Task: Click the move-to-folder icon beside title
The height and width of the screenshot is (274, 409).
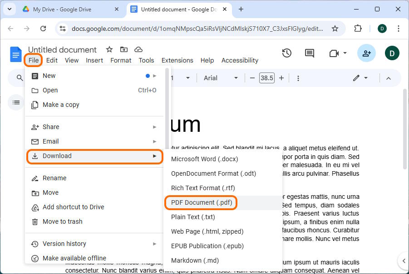Action: (123, 49)
